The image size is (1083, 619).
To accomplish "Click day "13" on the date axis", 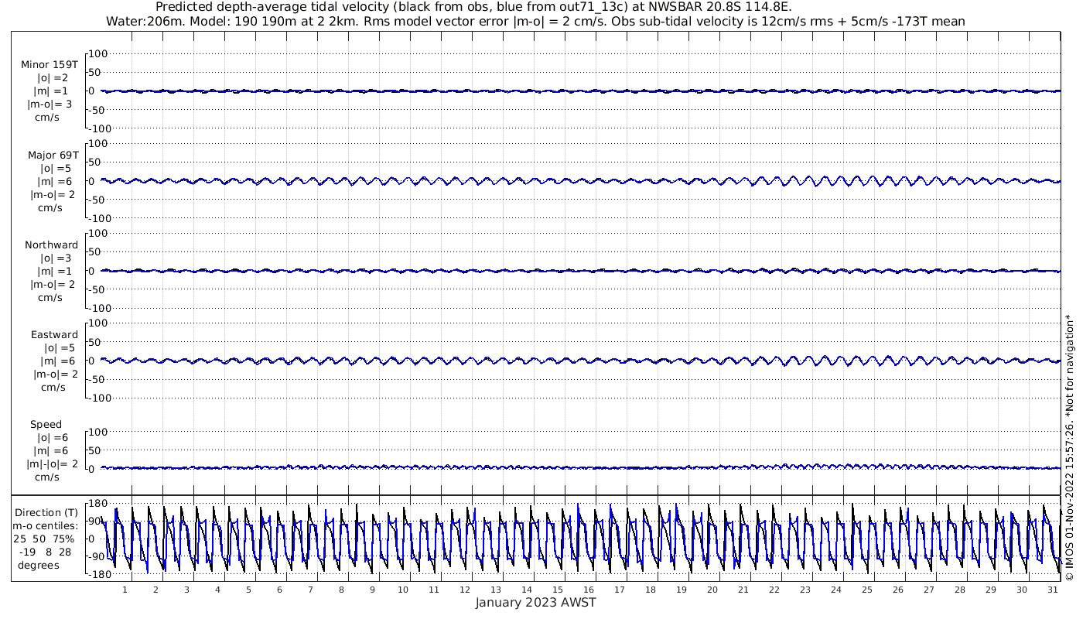I will pos(496,590).
